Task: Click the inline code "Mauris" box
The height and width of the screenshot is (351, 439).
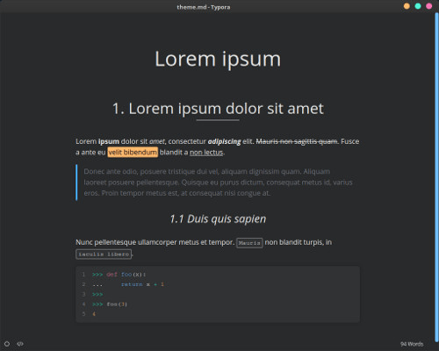Action: click(x=249, y=243)
